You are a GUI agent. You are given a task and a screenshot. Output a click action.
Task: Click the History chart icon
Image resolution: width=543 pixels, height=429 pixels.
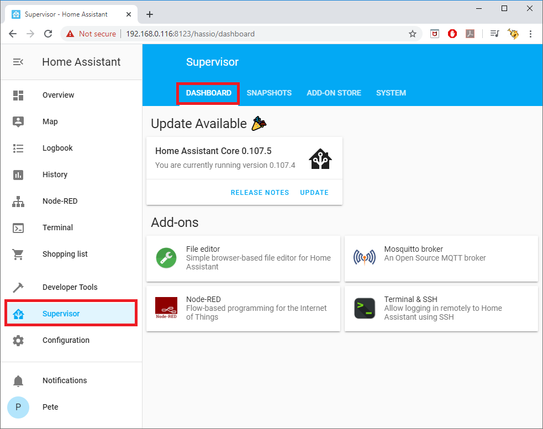click(18, 175)
